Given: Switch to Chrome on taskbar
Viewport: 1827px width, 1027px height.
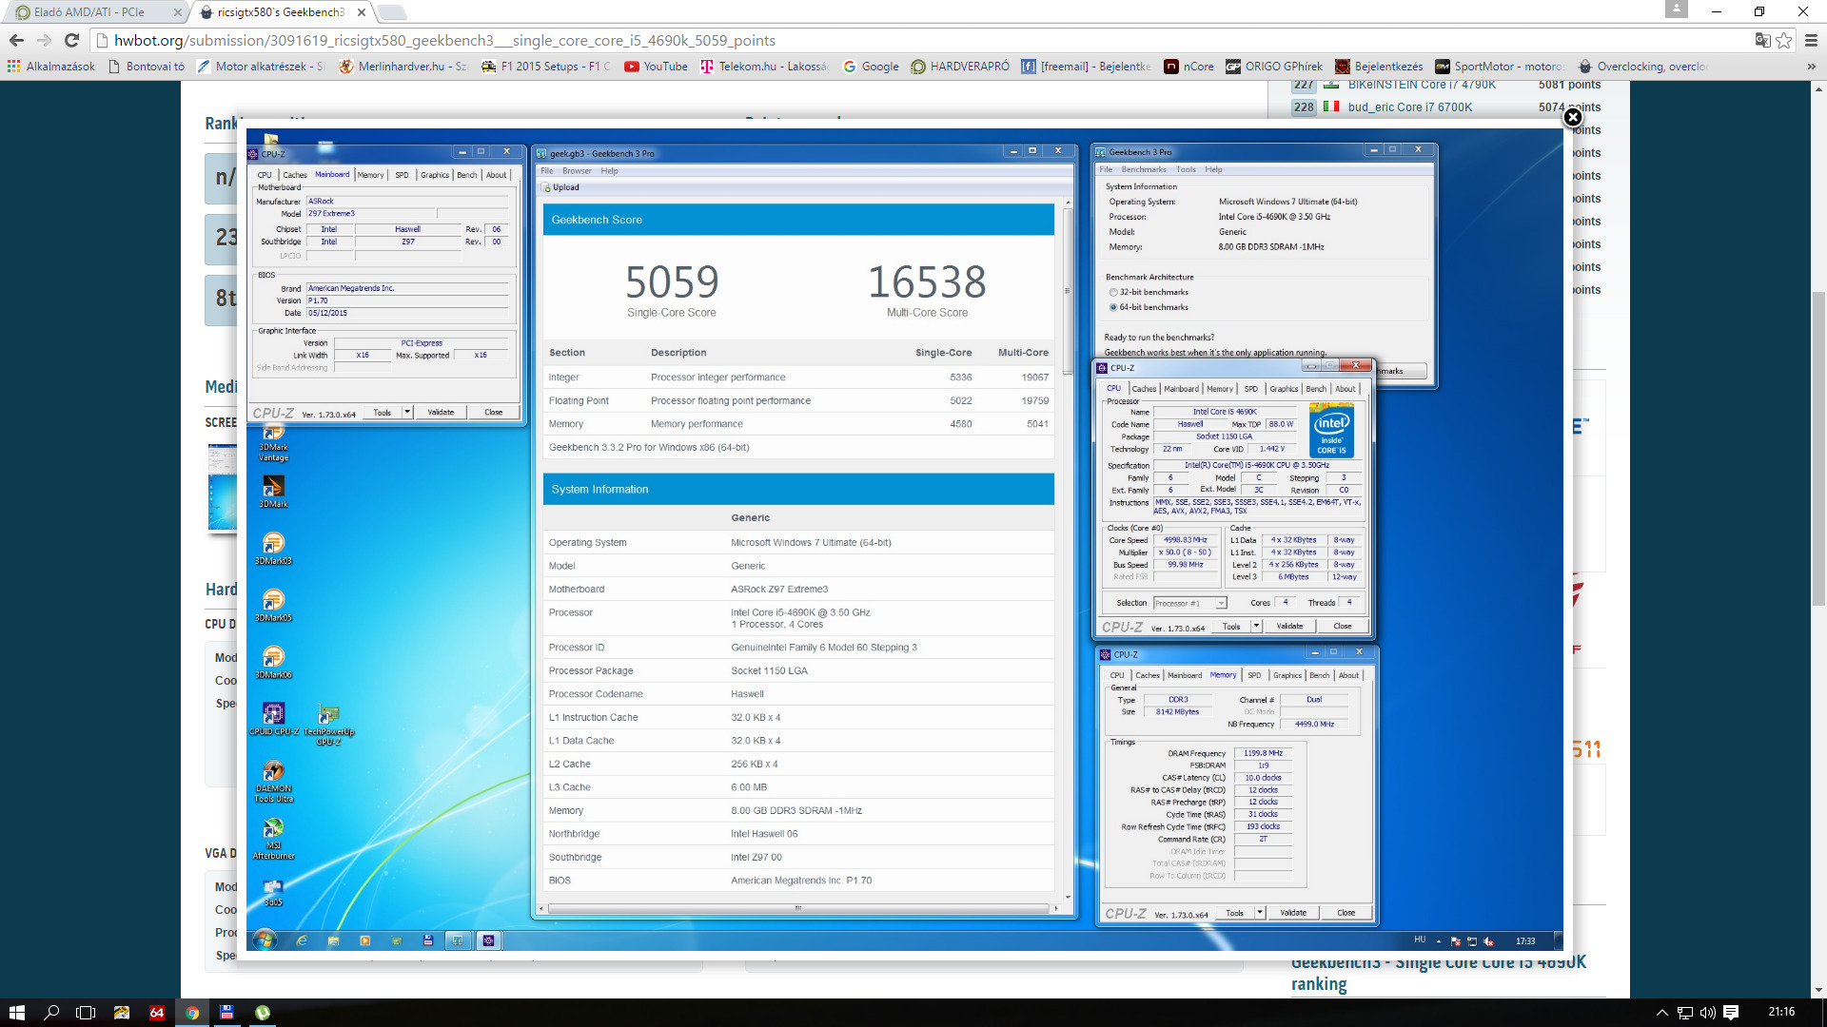Looking at the screenshot, I should (192, 1013).
